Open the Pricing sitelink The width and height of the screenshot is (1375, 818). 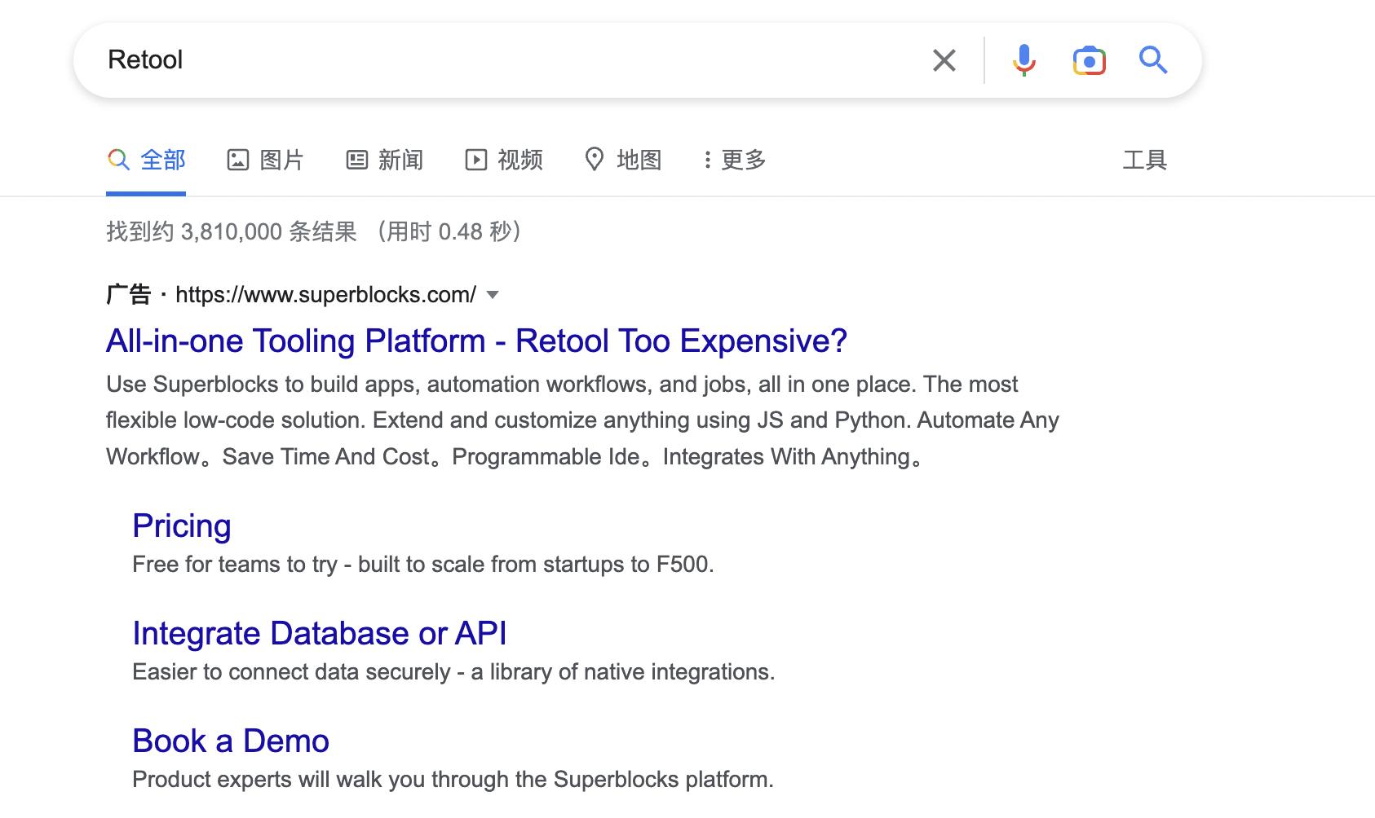pos(182,526)
